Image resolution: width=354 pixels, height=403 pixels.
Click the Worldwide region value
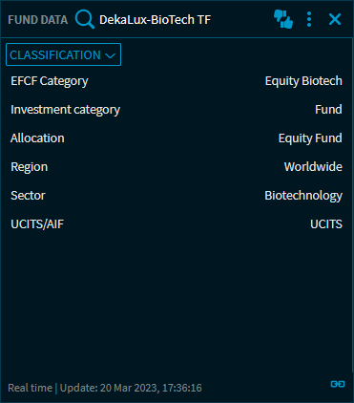click(x=313, y=167)
